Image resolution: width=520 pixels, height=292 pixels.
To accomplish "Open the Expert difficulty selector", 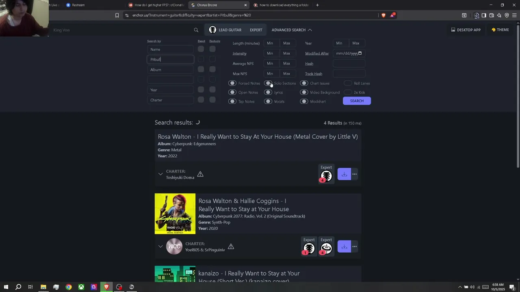I will [x=256, y=30].
